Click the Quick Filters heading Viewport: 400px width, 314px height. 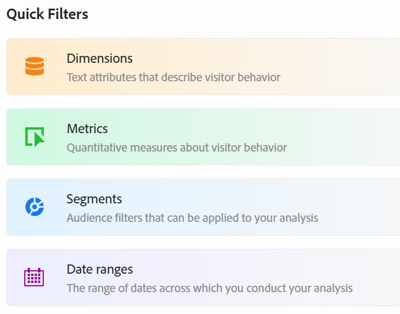click(47, 14)
